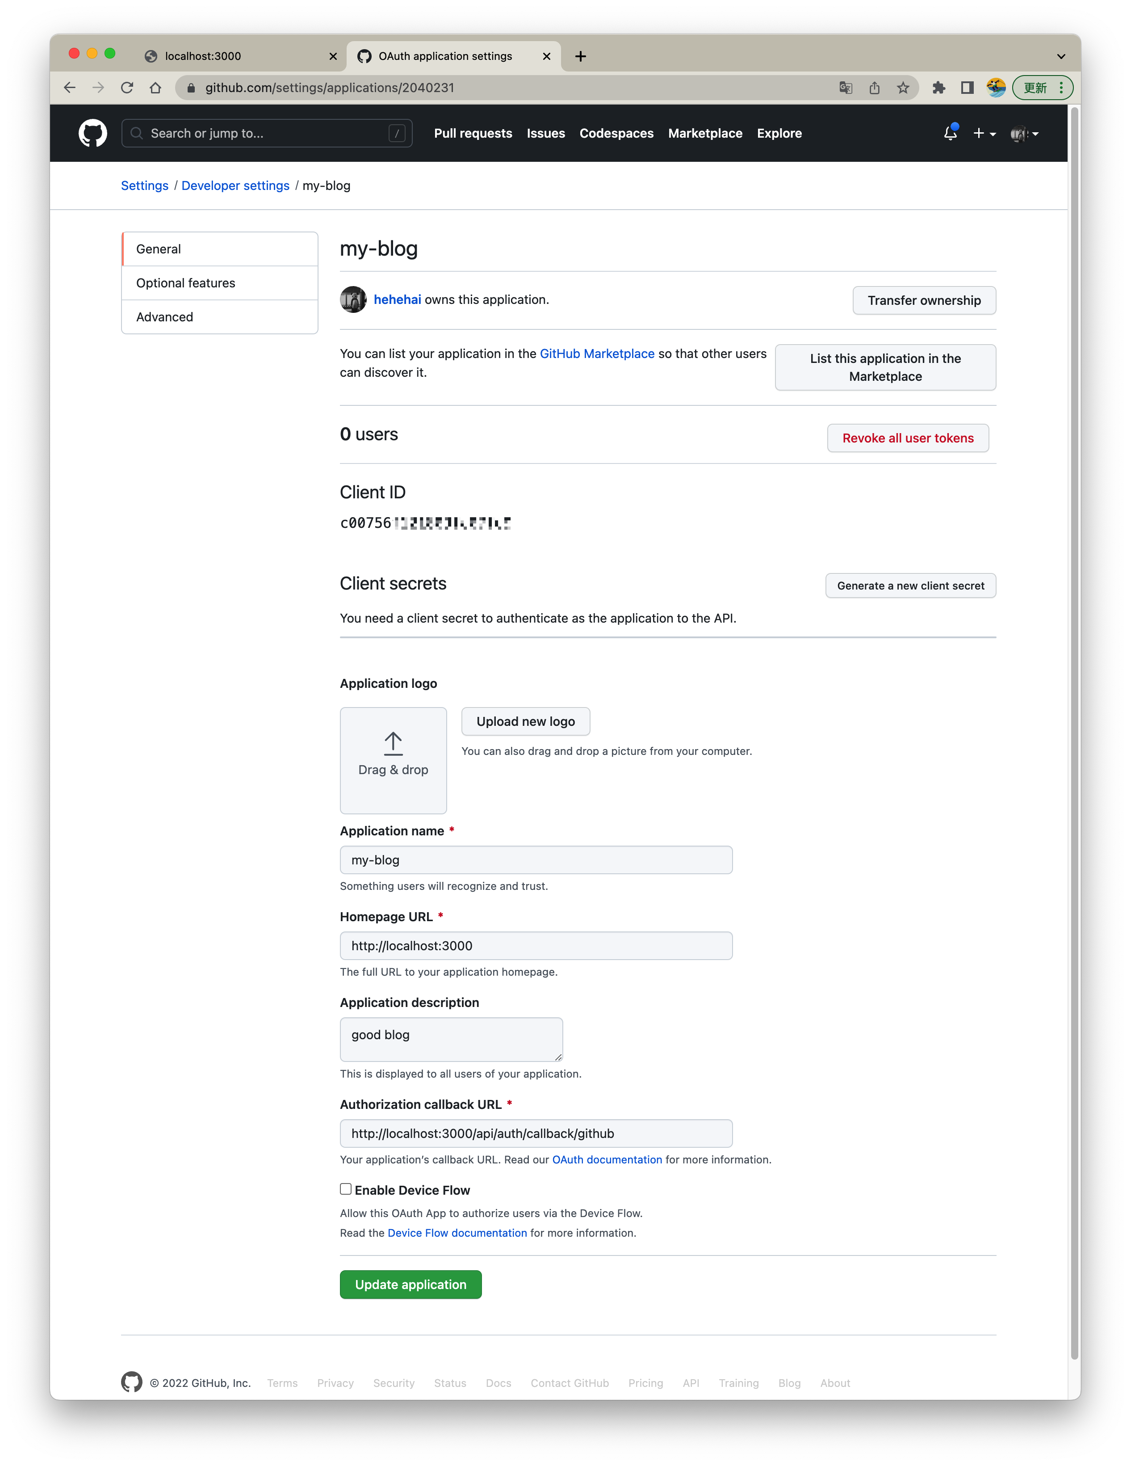This screenshot has width=1131, height=1466.
Task: Click the share page icon
Action: tap(874, 88)
